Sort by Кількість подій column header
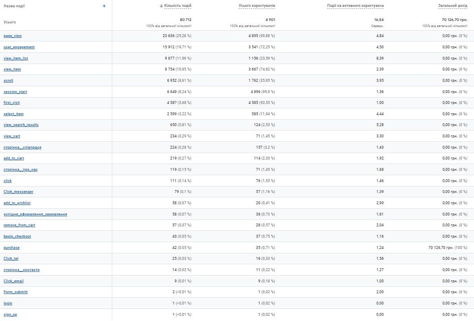 click(178, 6)
